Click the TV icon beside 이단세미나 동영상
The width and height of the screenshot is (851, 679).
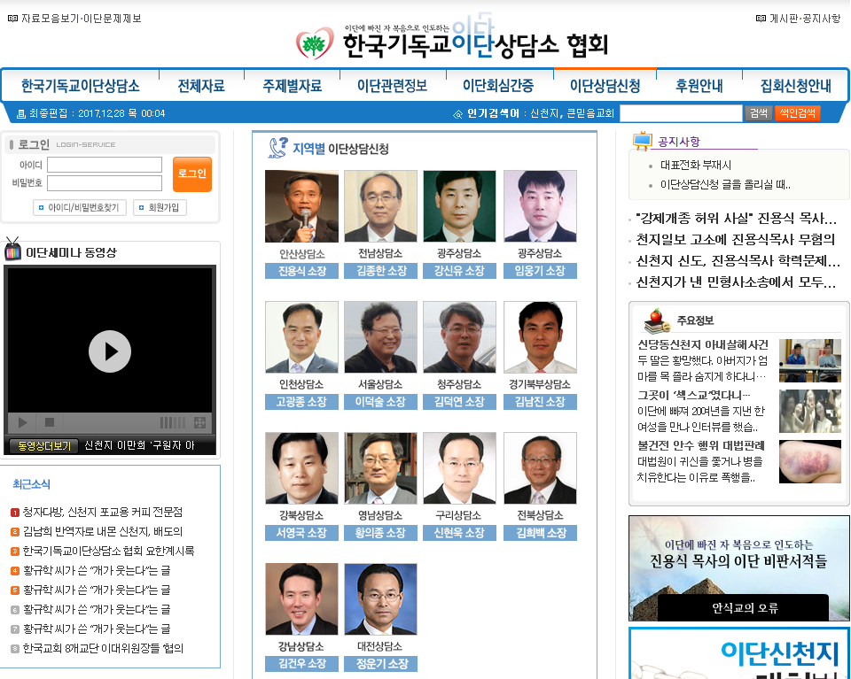(13, 250)
